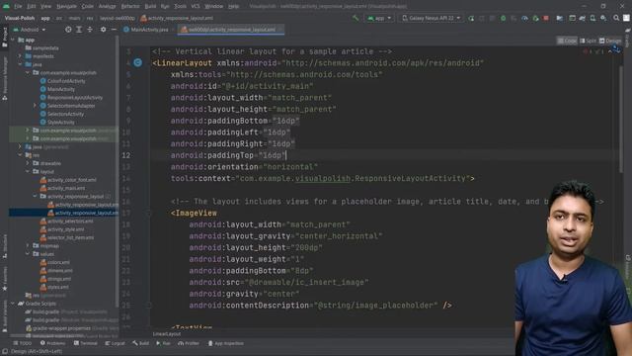The height and width of the screenshot is (356, 632).
Task: Open the Android project view dropdown
Action: 30,30
